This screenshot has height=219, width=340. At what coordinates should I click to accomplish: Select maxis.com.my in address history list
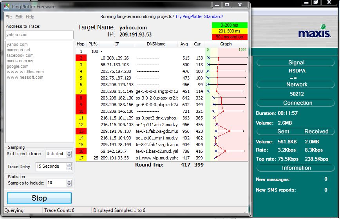(x=20, y=61)
